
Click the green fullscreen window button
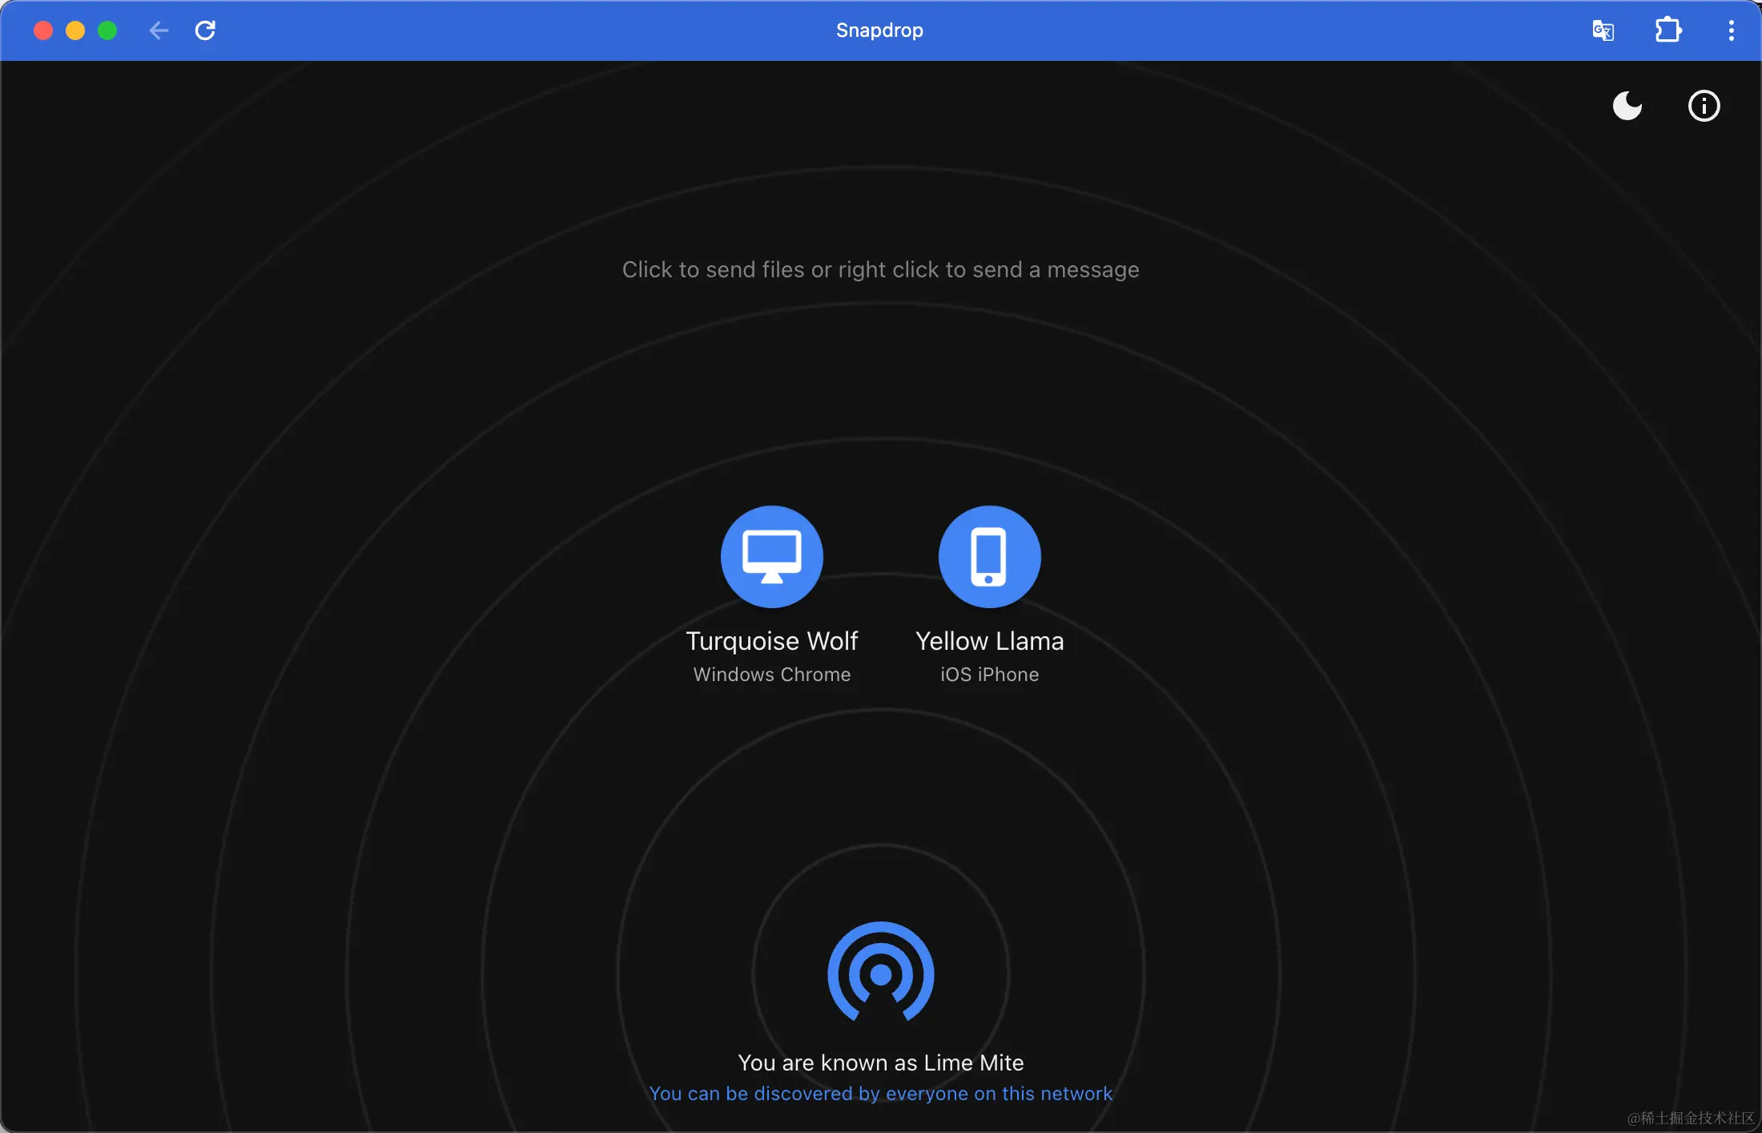pos(107,30)
